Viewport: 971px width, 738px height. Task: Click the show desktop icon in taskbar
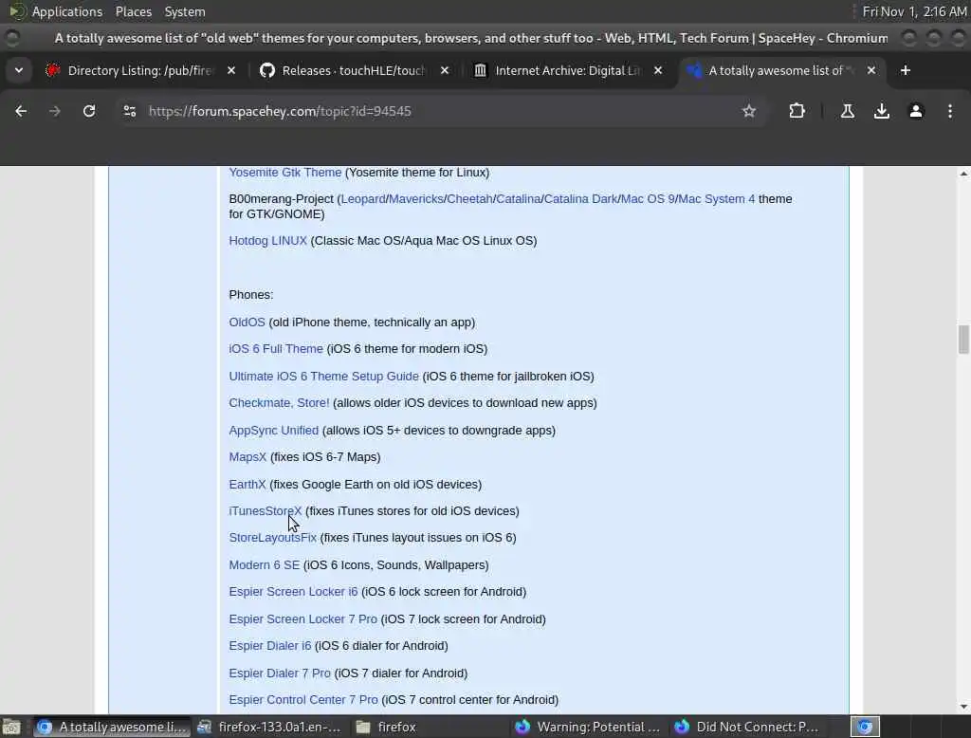pyautogui.click(x=11, y=727)
